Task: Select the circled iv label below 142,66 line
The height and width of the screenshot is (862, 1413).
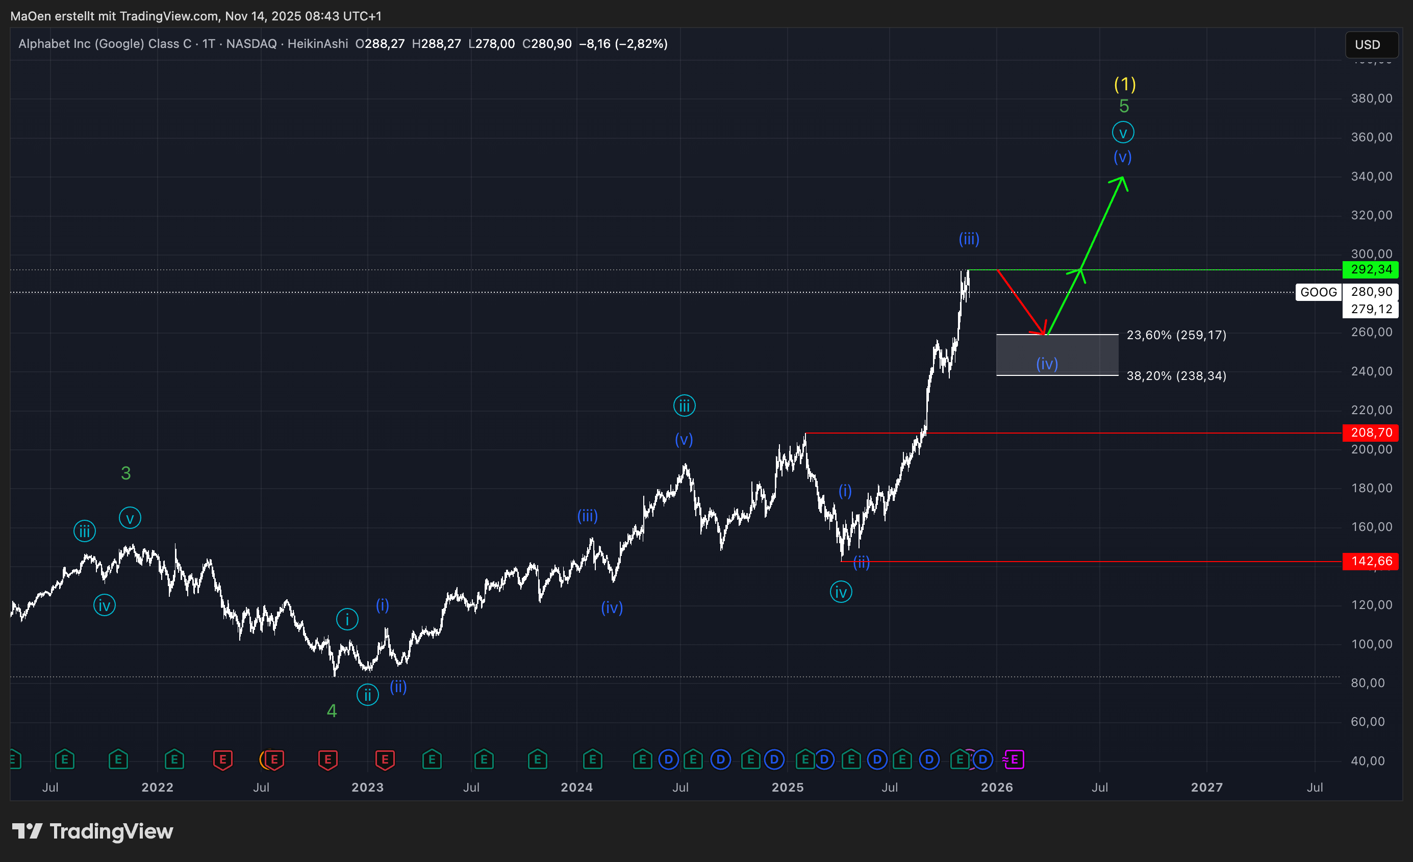Action: tap(841, 592)
